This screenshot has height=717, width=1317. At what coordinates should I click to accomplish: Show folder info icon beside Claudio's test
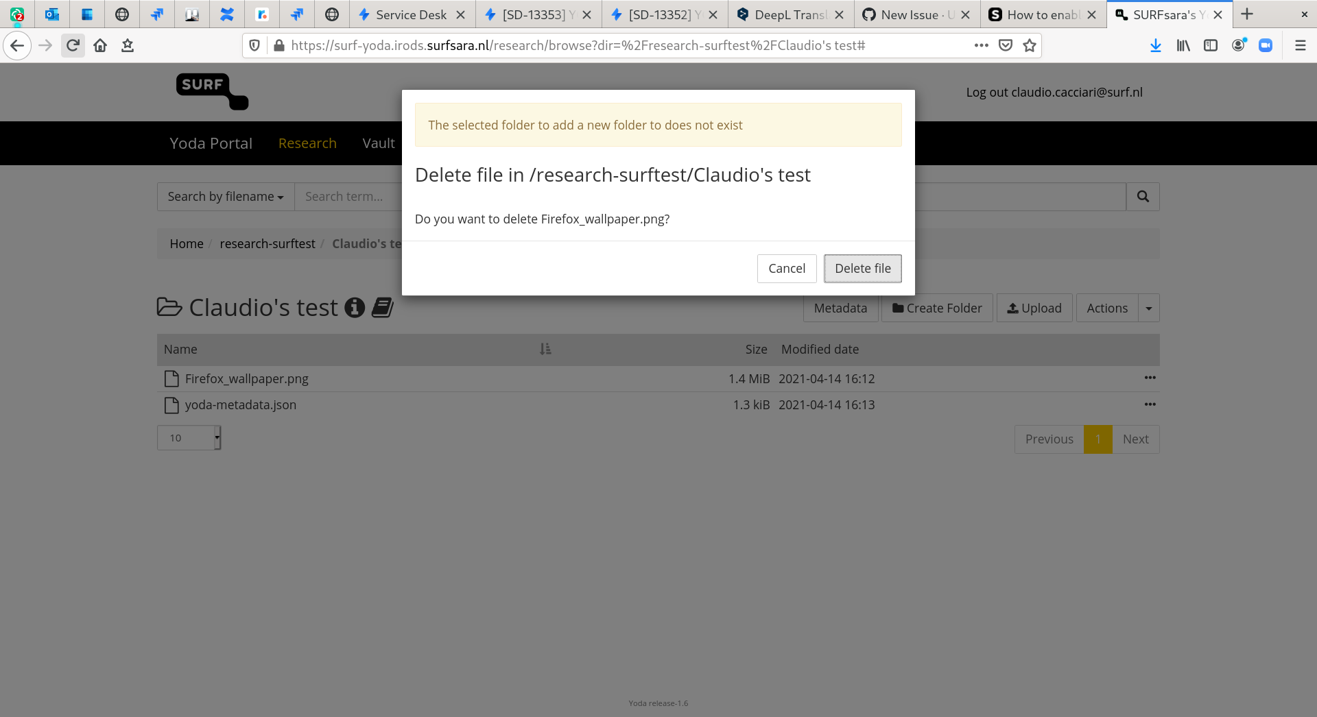pyautogui.click(x=355, y=308)
